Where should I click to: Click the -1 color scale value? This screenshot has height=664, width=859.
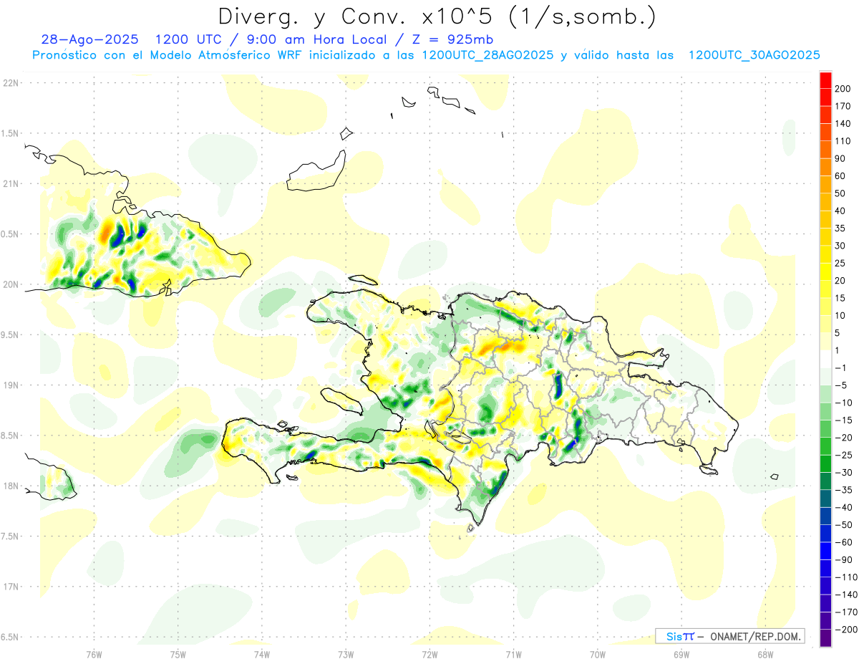pos(840,367)
